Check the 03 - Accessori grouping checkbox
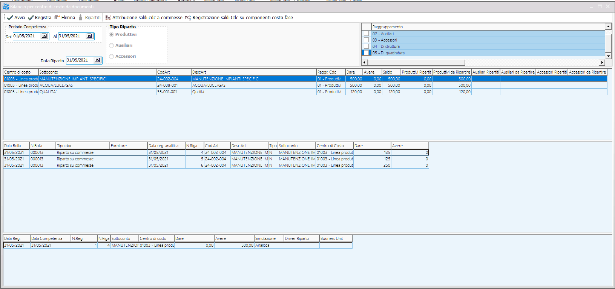The width and height of the screenshot is (615, 289). tap(366, 40)
